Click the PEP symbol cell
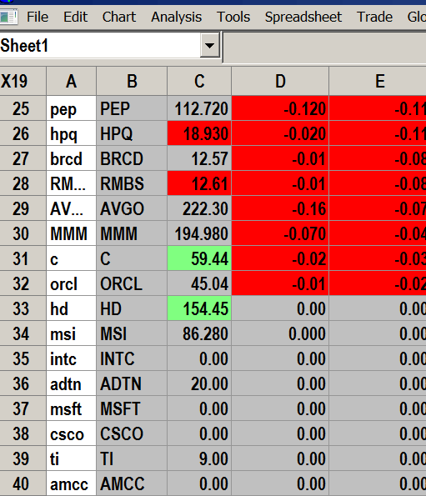This screenshot has height=496, width=426. coord(132,108)
